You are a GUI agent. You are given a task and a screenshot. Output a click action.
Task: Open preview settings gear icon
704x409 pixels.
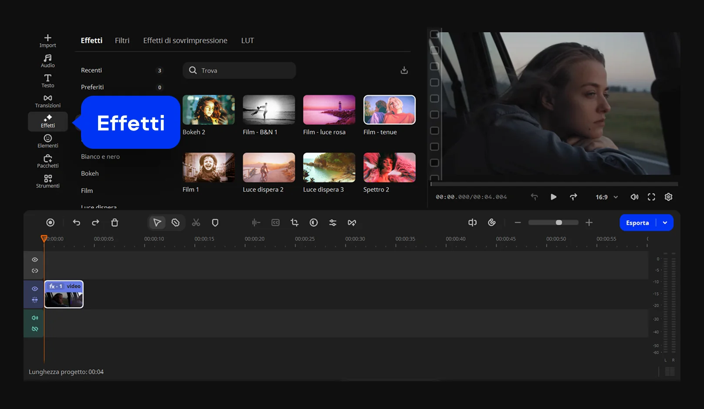point(668,197)
